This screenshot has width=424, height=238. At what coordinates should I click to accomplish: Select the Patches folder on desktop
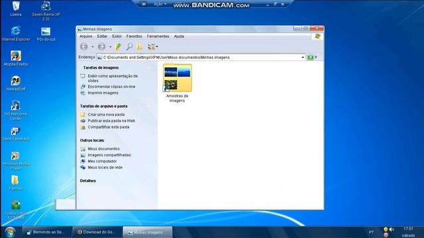(x=15, y=182)
